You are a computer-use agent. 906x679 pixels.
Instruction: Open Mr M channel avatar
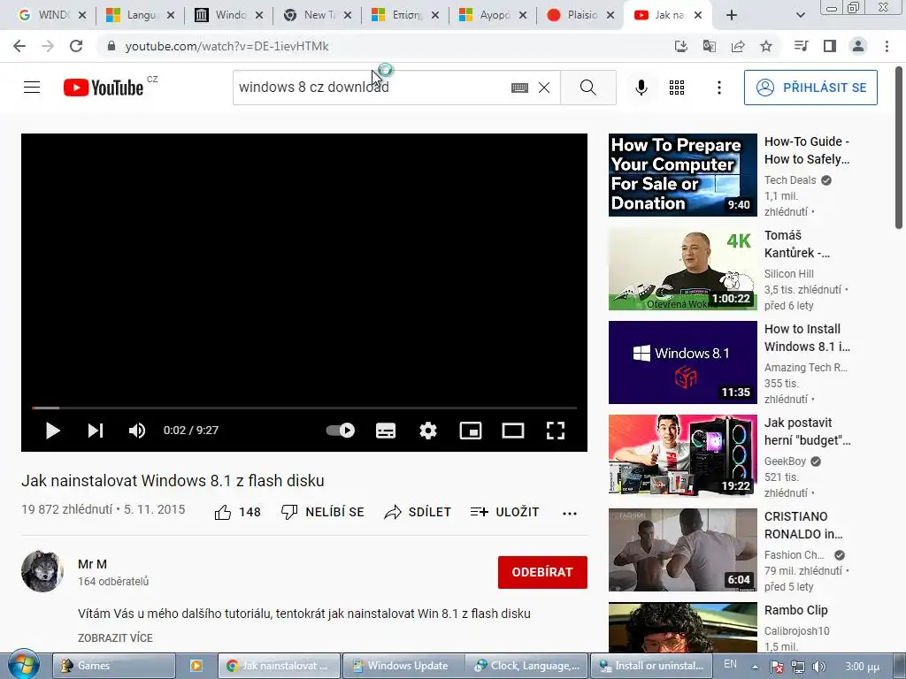coord(42,571)
